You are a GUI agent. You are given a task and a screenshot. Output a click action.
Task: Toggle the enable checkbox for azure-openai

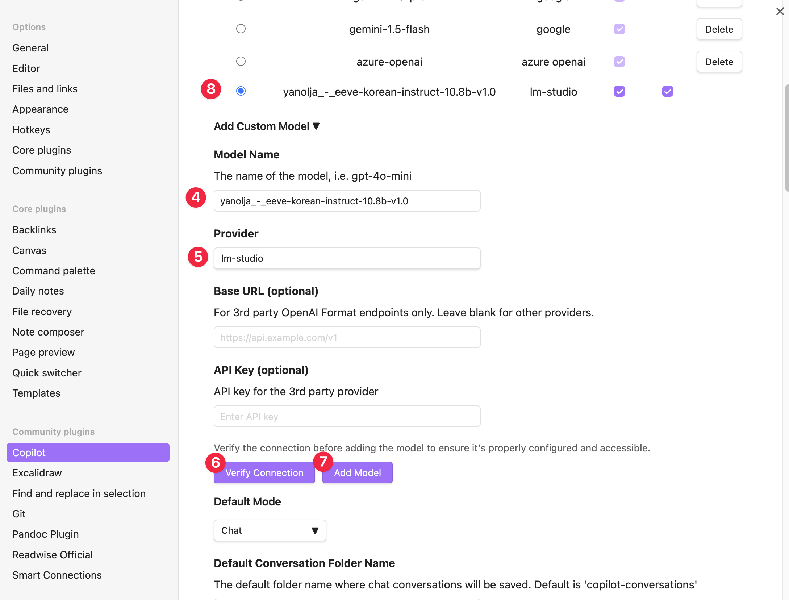pos(619,62)
